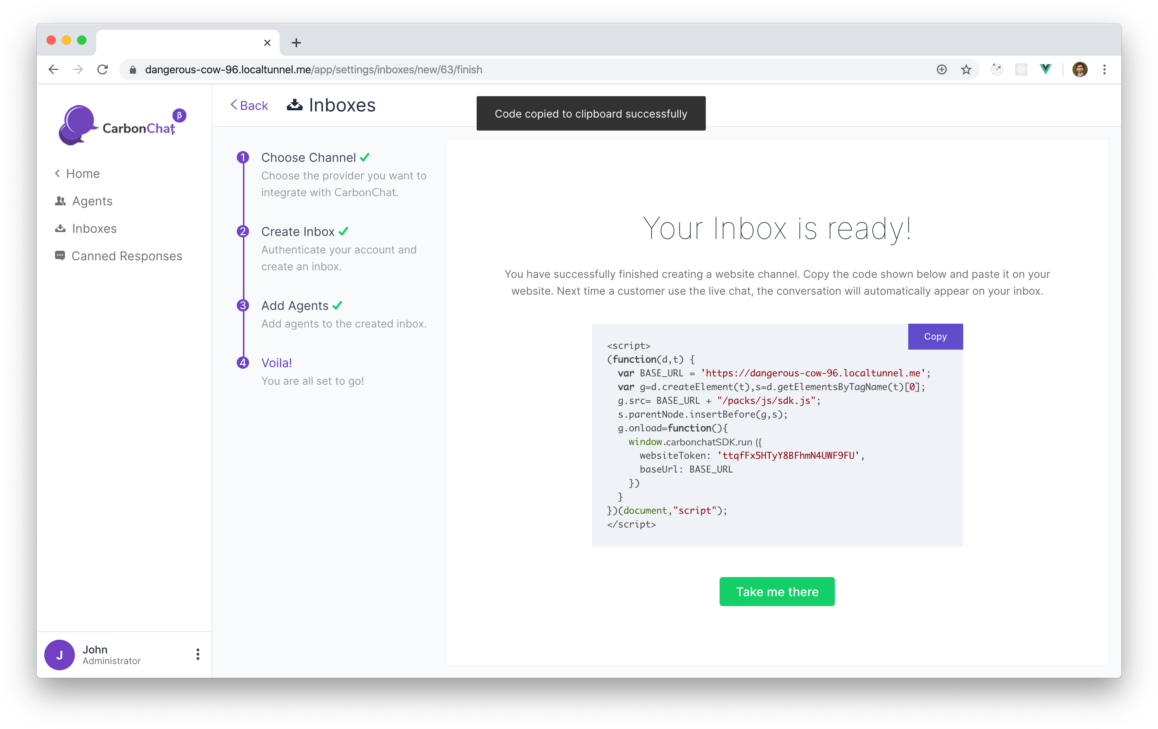The width and height of the screenshot is (1158, 729).
Task: Go back to Home in the sidebar
Action: click(82, 174)
